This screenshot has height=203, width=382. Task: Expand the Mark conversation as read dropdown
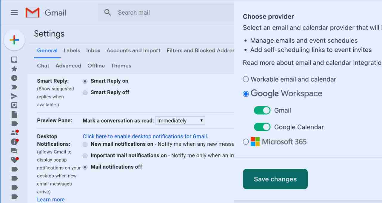click(180, 121)
